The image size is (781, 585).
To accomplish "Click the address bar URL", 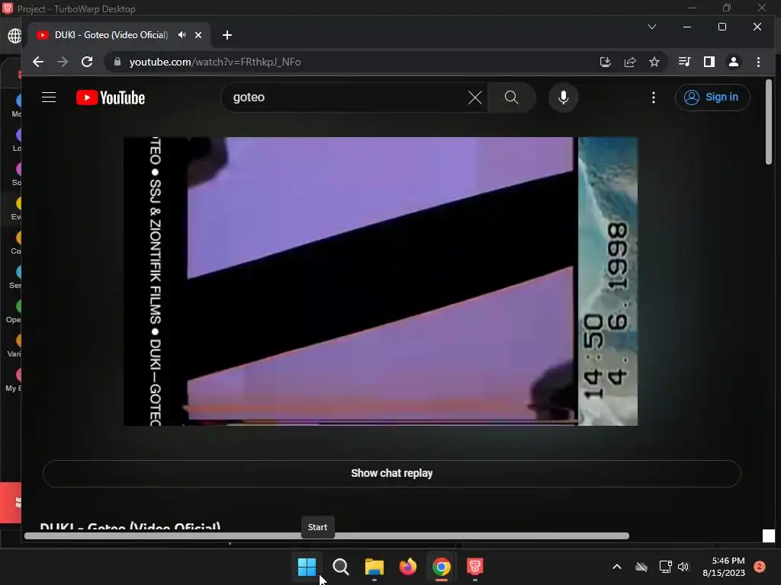I will click(x=214, y=62).
